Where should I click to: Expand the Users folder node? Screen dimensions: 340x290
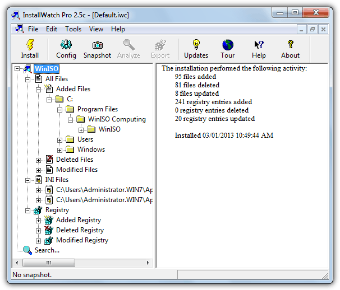59,140
